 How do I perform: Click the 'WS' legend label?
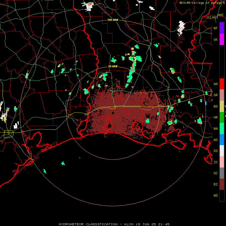coord(216,140)
